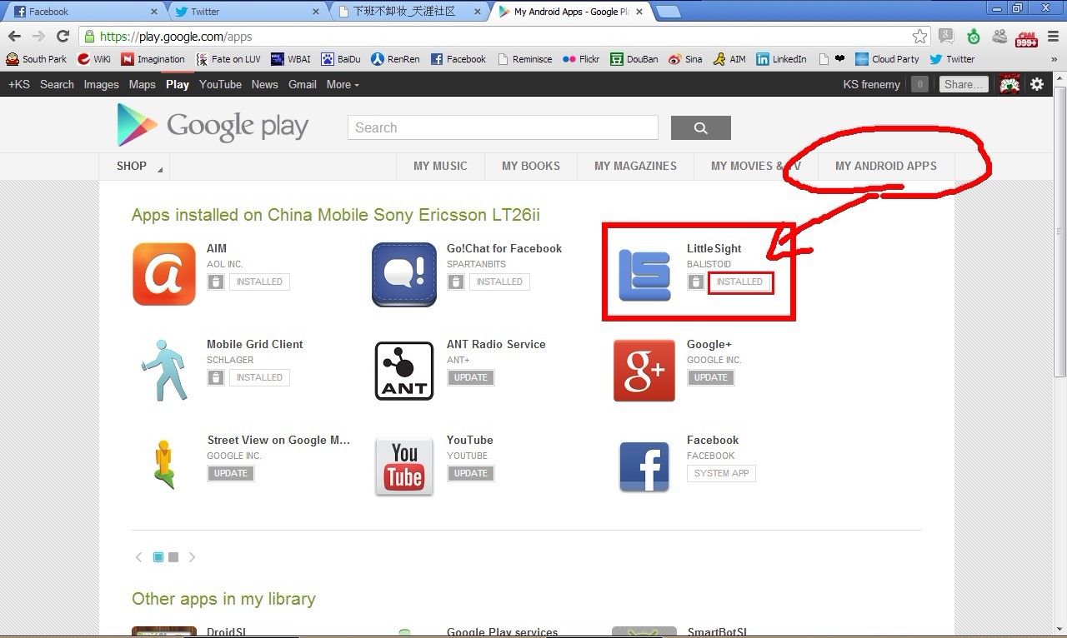Click the Flickr bookmark

click(581, 59)
